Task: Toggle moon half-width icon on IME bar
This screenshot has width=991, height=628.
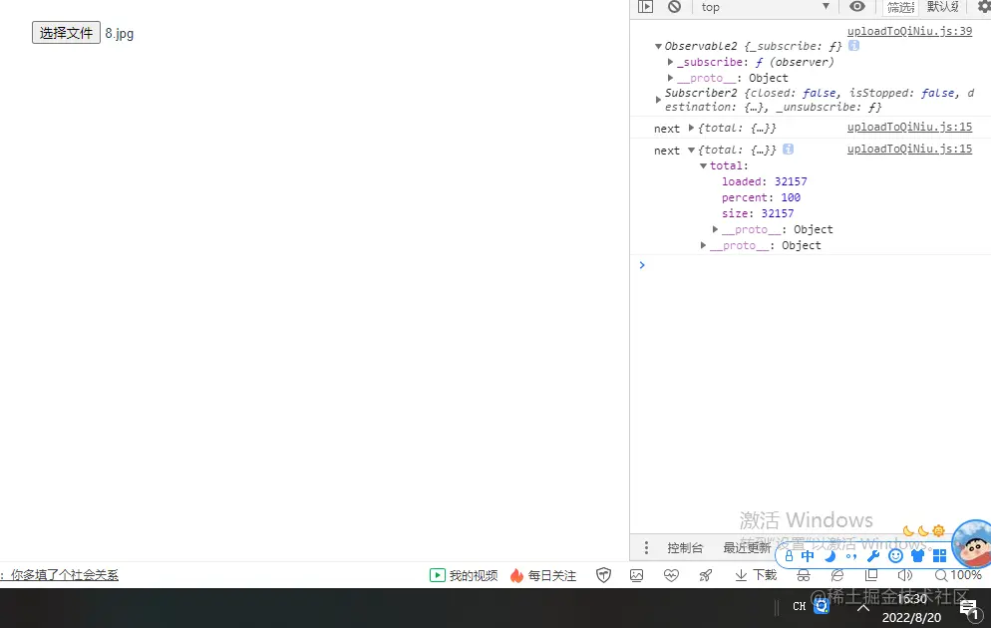Action: [x=829, y=556]
